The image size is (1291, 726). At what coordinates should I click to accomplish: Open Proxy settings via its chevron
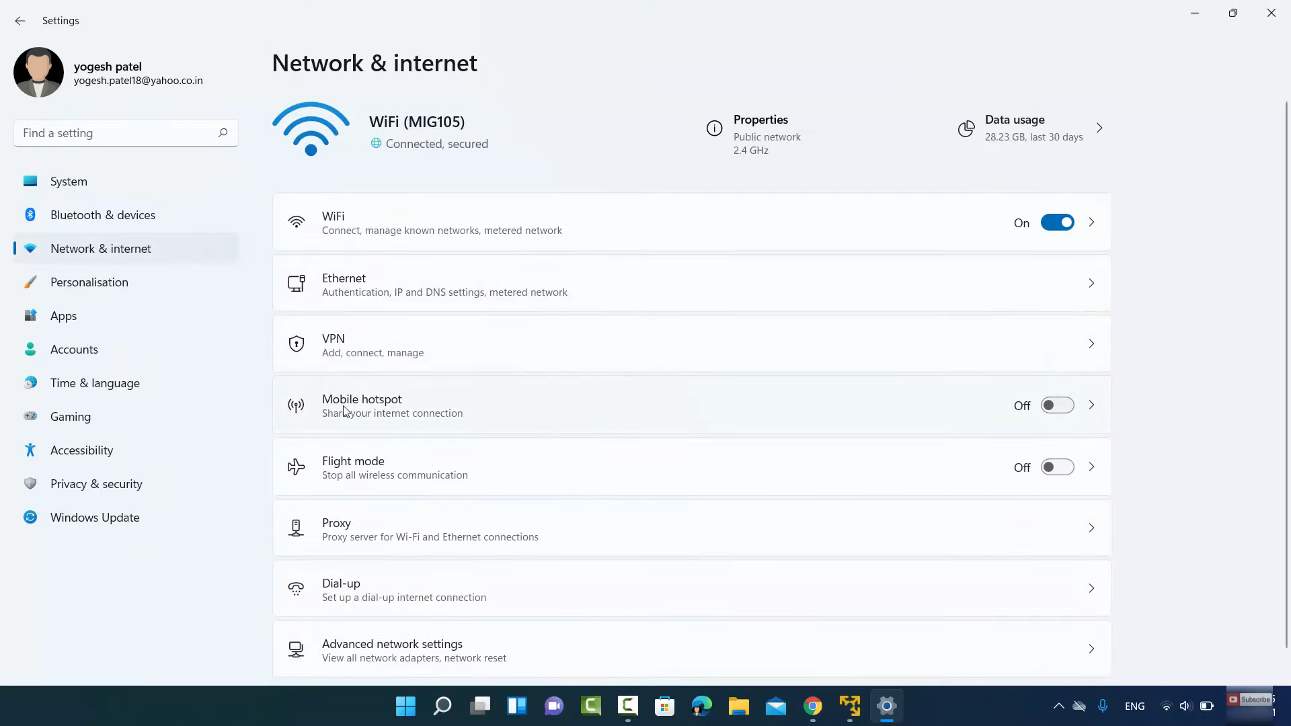(1091, 528)
